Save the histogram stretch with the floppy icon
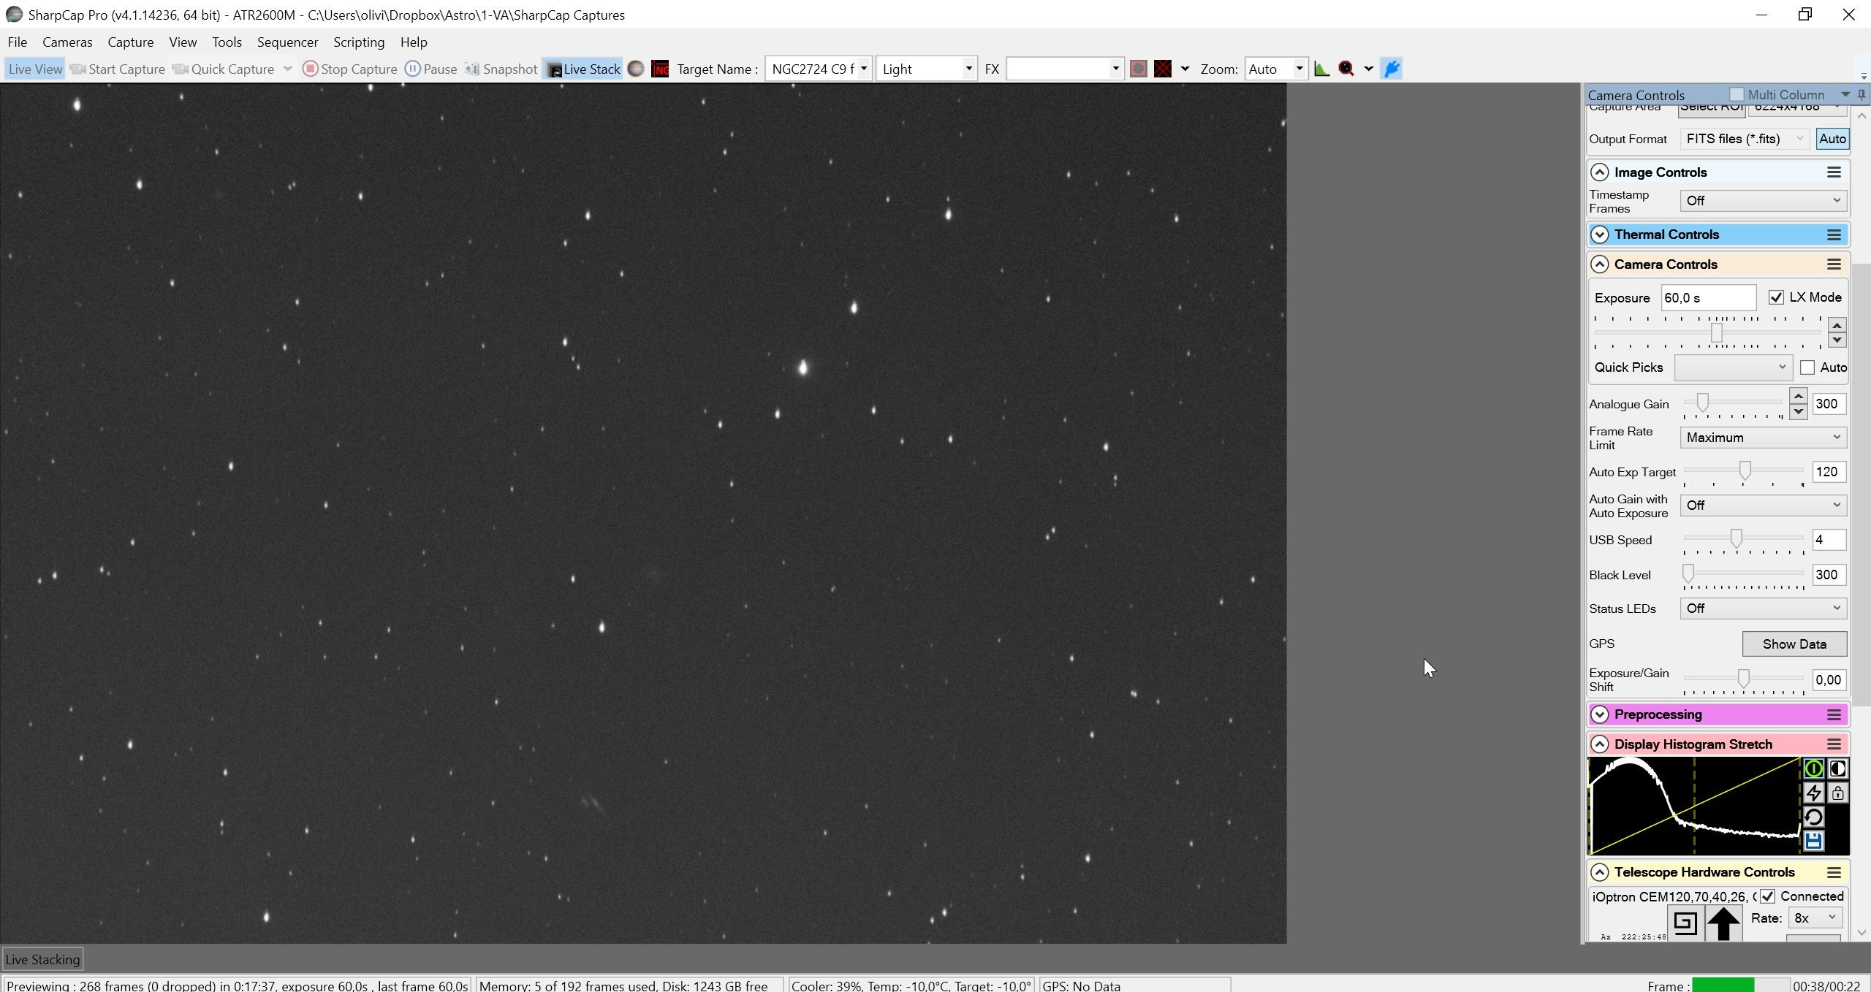 tap(1813, 841)
